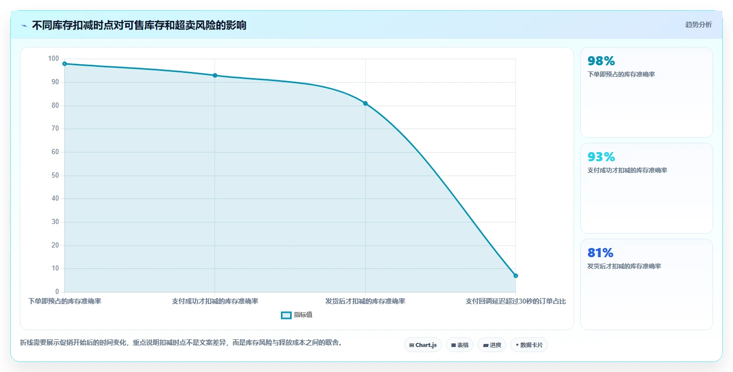Click the data point at value 93
The image size is (733, 372).
[x=215, y=76]
